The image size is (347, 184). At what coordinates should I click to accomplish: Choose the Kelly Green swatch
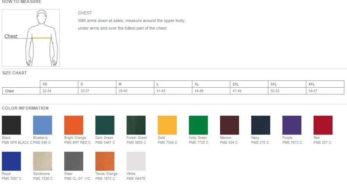198,125
